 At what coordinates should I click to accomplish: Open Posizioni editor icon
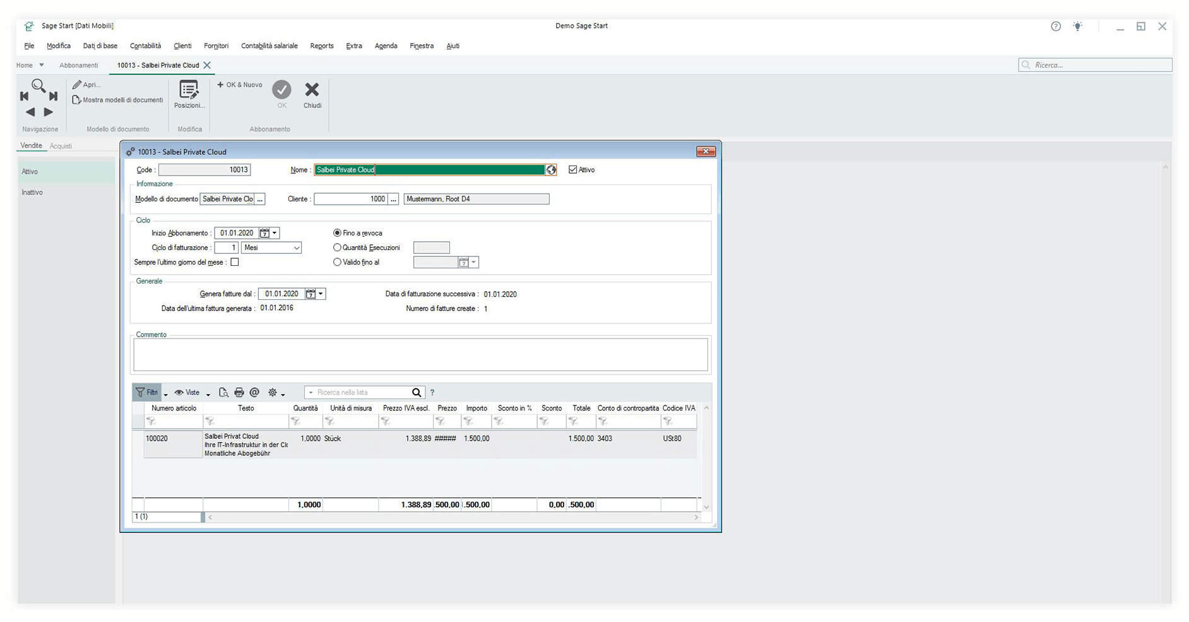point(189,90)
